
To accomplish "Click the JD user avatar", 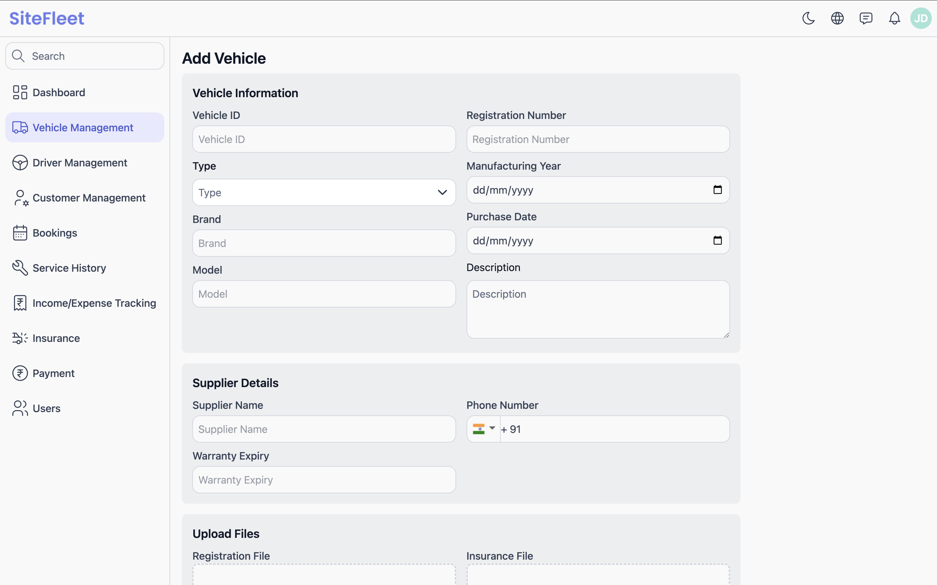I will pyautogui.click(x=921, y=18).
